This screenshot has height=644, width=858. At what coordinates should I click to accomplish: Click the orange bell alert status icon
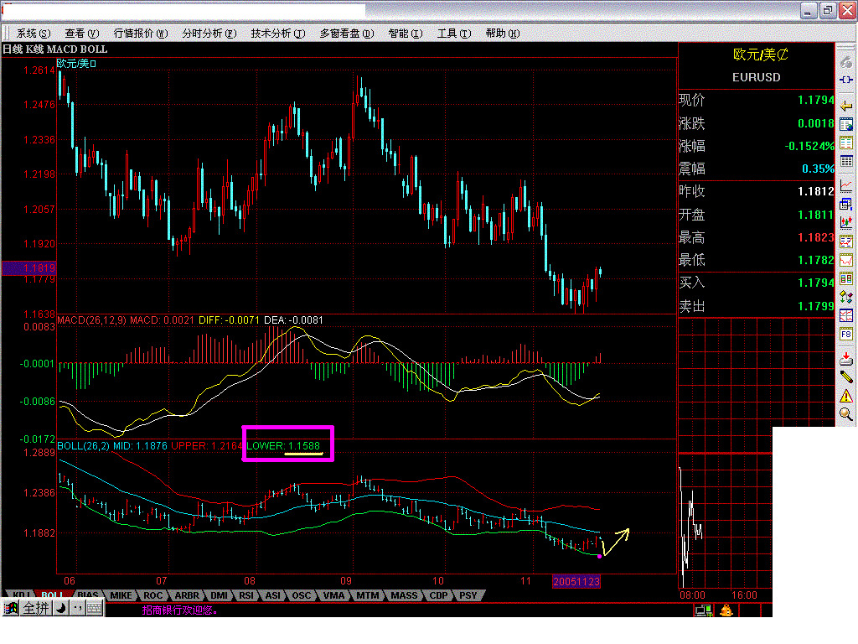point(726,610)
